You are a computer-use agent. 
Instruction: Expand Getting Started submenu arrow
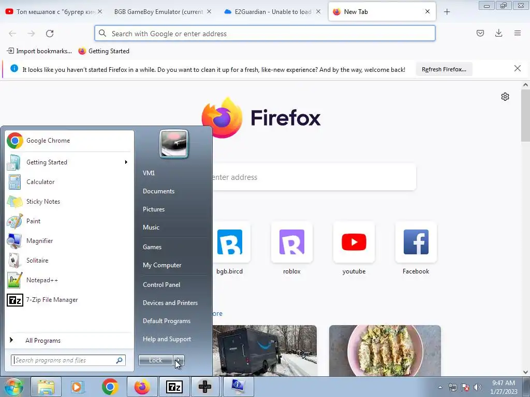[126, 162]
